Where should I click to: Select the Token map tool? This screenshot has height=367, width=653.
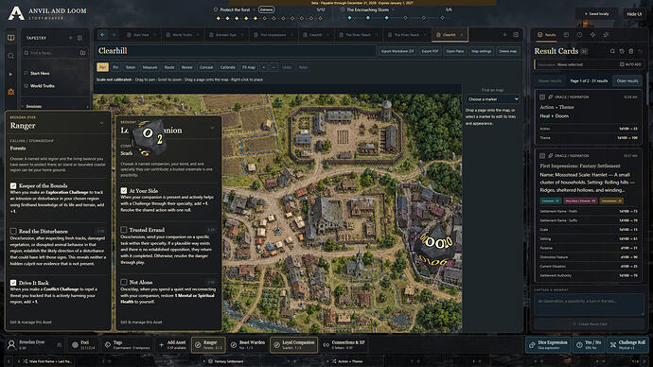[131, 67]
